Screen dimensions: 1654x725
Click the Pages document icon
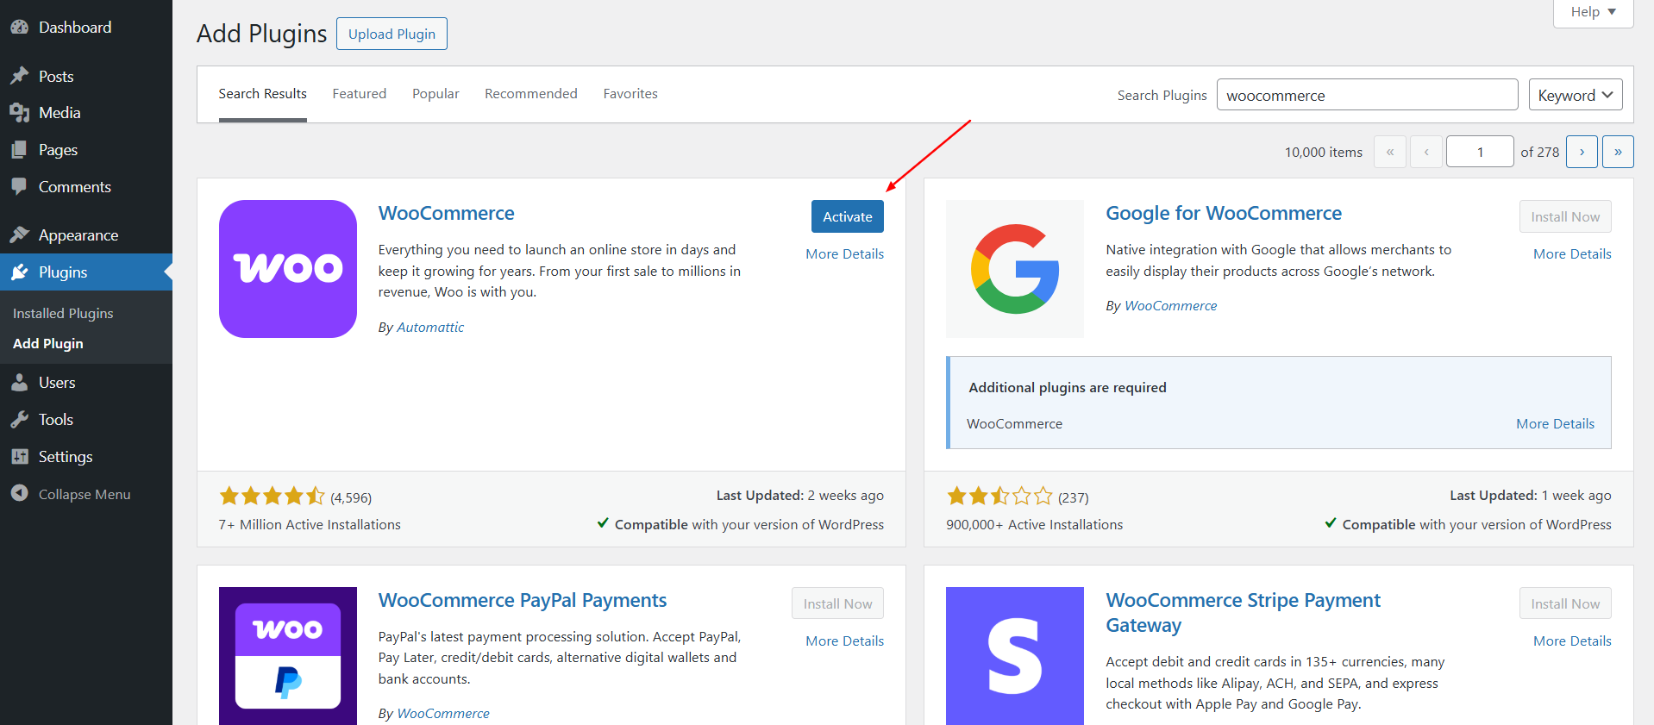coord(20,150)
